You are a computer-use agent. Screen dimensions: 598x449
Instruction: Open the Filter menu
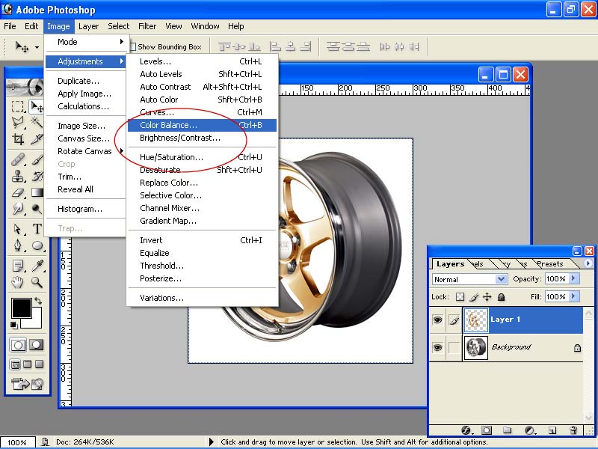coord(147,26)
